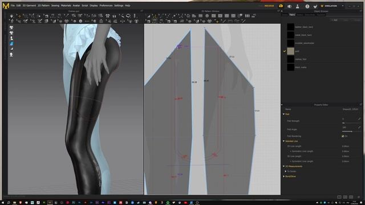Click the three vertical bars pleat icon
Image resolution: width=365 pixels, height=205 pixels.
click(247, 16)
